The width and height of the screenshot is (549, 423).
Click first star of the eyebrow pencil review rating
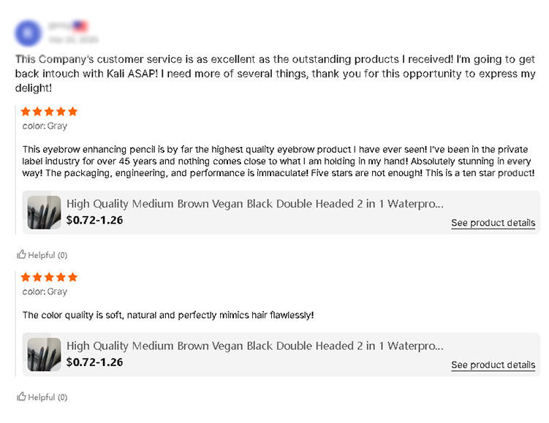point(26,112)
